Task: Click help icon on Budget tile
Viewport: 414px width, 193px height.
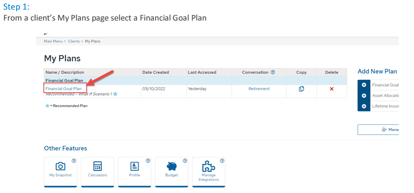Action: (x=185, y=160)
